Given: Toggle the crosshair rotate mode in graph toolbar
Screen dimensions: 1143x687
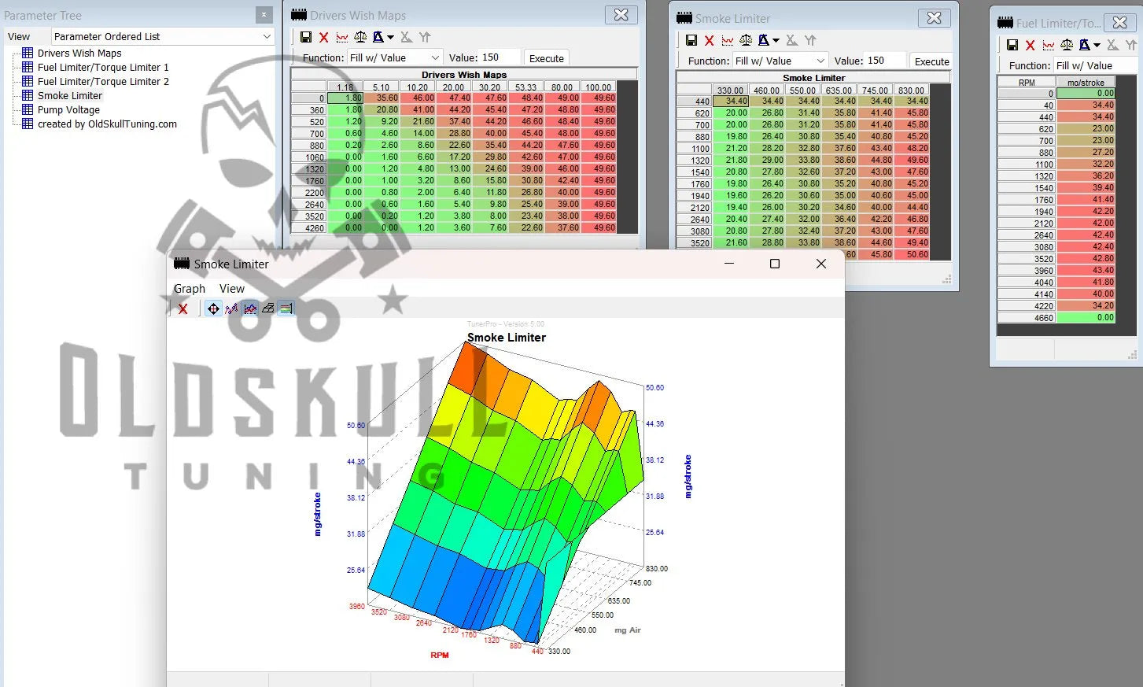Looking at the screenshot, I should pos(213,308).
